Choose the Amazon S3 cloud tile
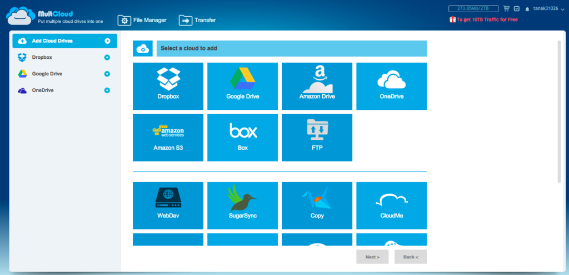 168,137
